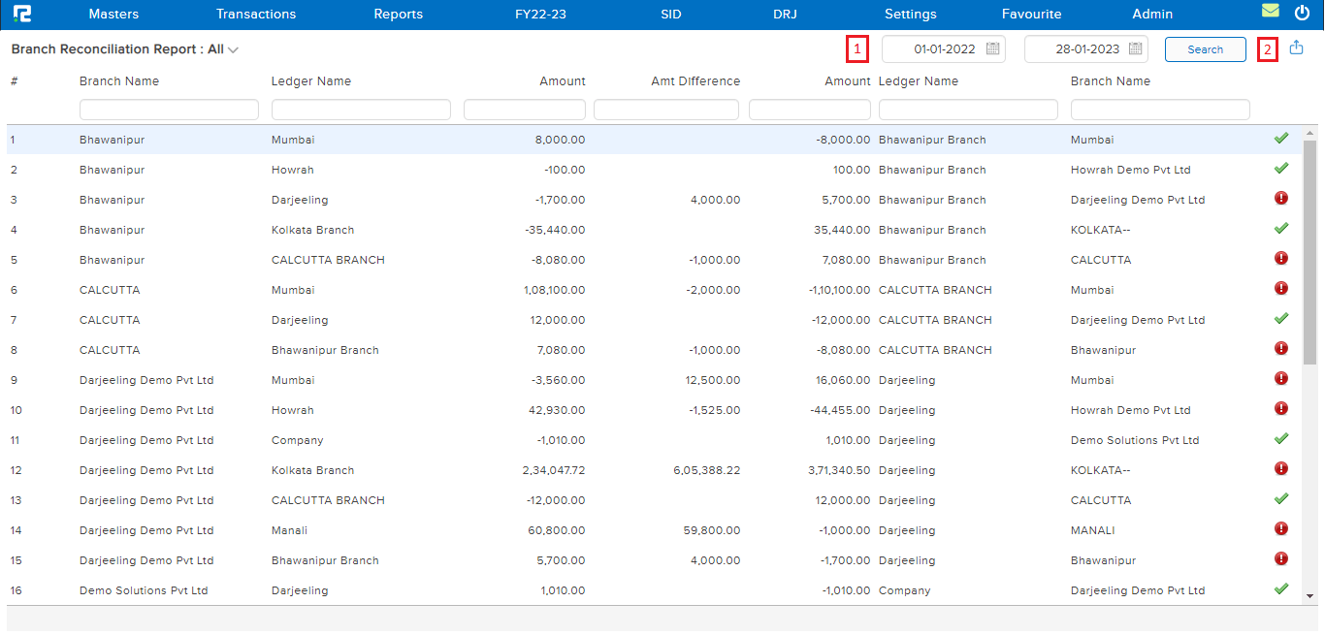Click the Search button
1325x635 pixels.
coord(1205,48)
